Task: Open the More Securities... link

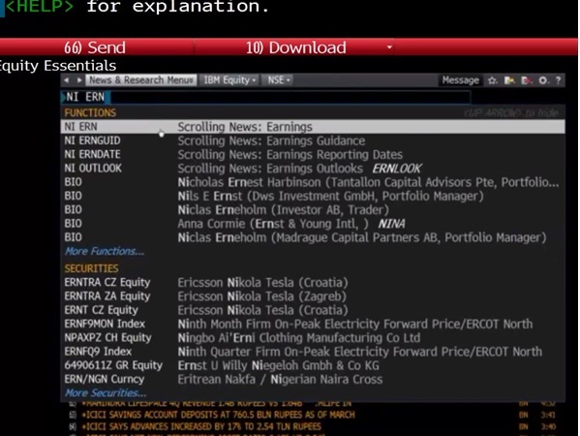Action: (106, 392)
